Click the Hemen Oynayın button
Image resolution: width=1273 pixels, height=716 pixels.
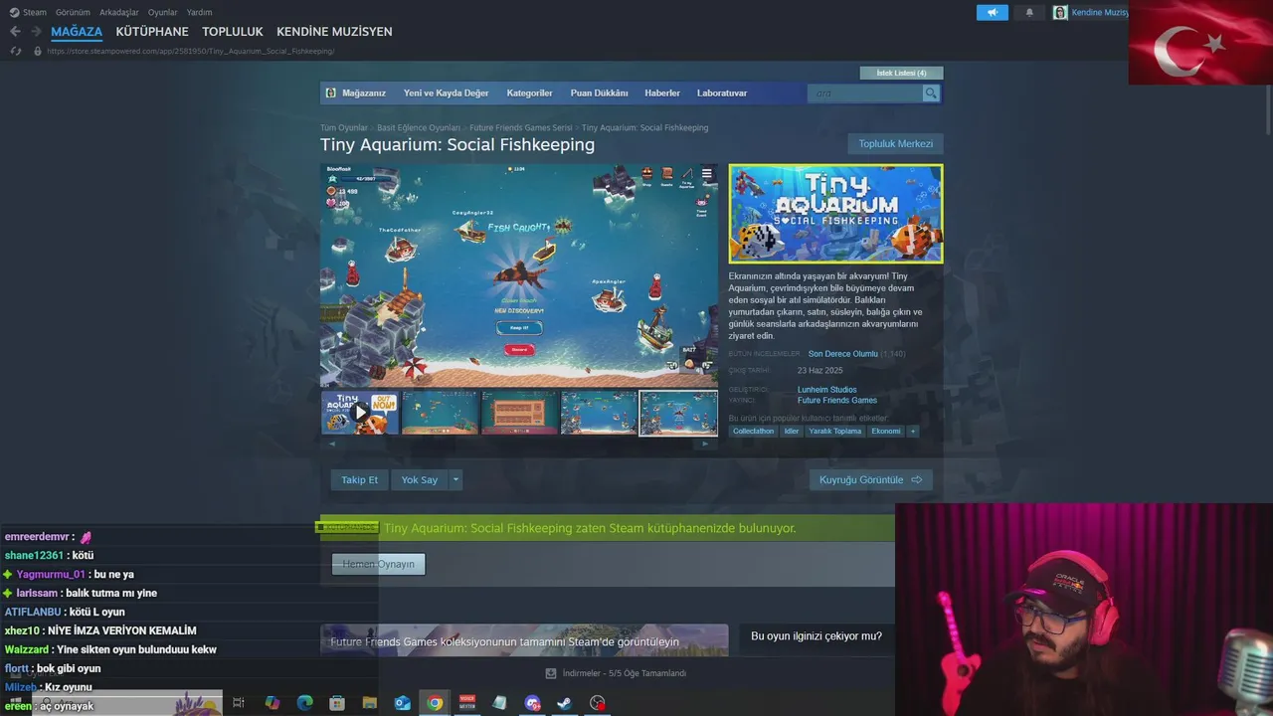pyautogui.click(x=378, y=564)
